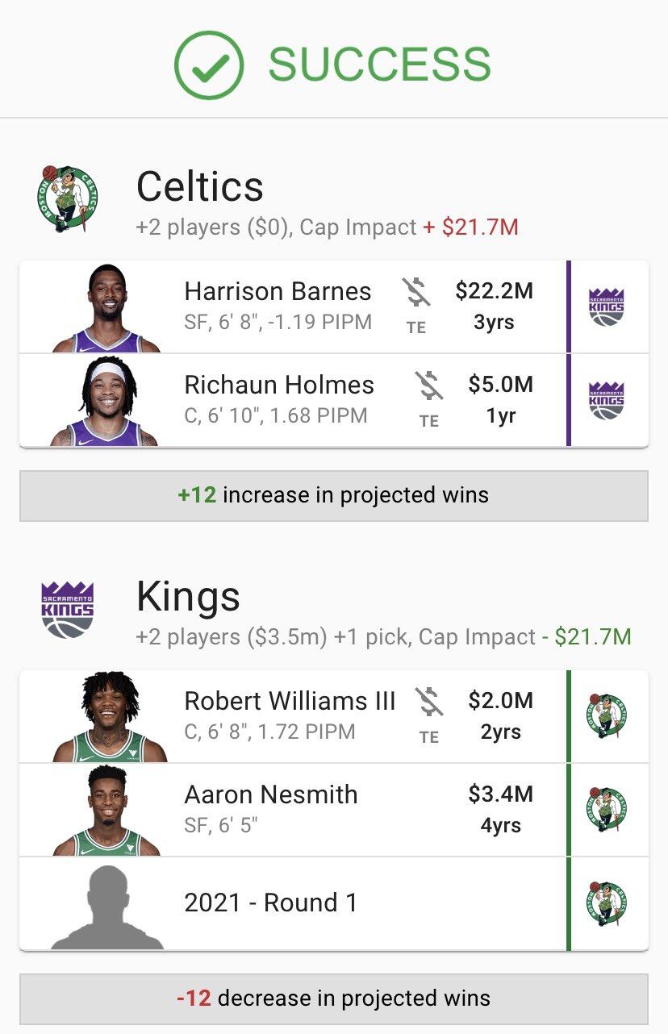Click the -12 decrease in projected wins bar
Screen dimensions: 668x1034
pos(333,999)
